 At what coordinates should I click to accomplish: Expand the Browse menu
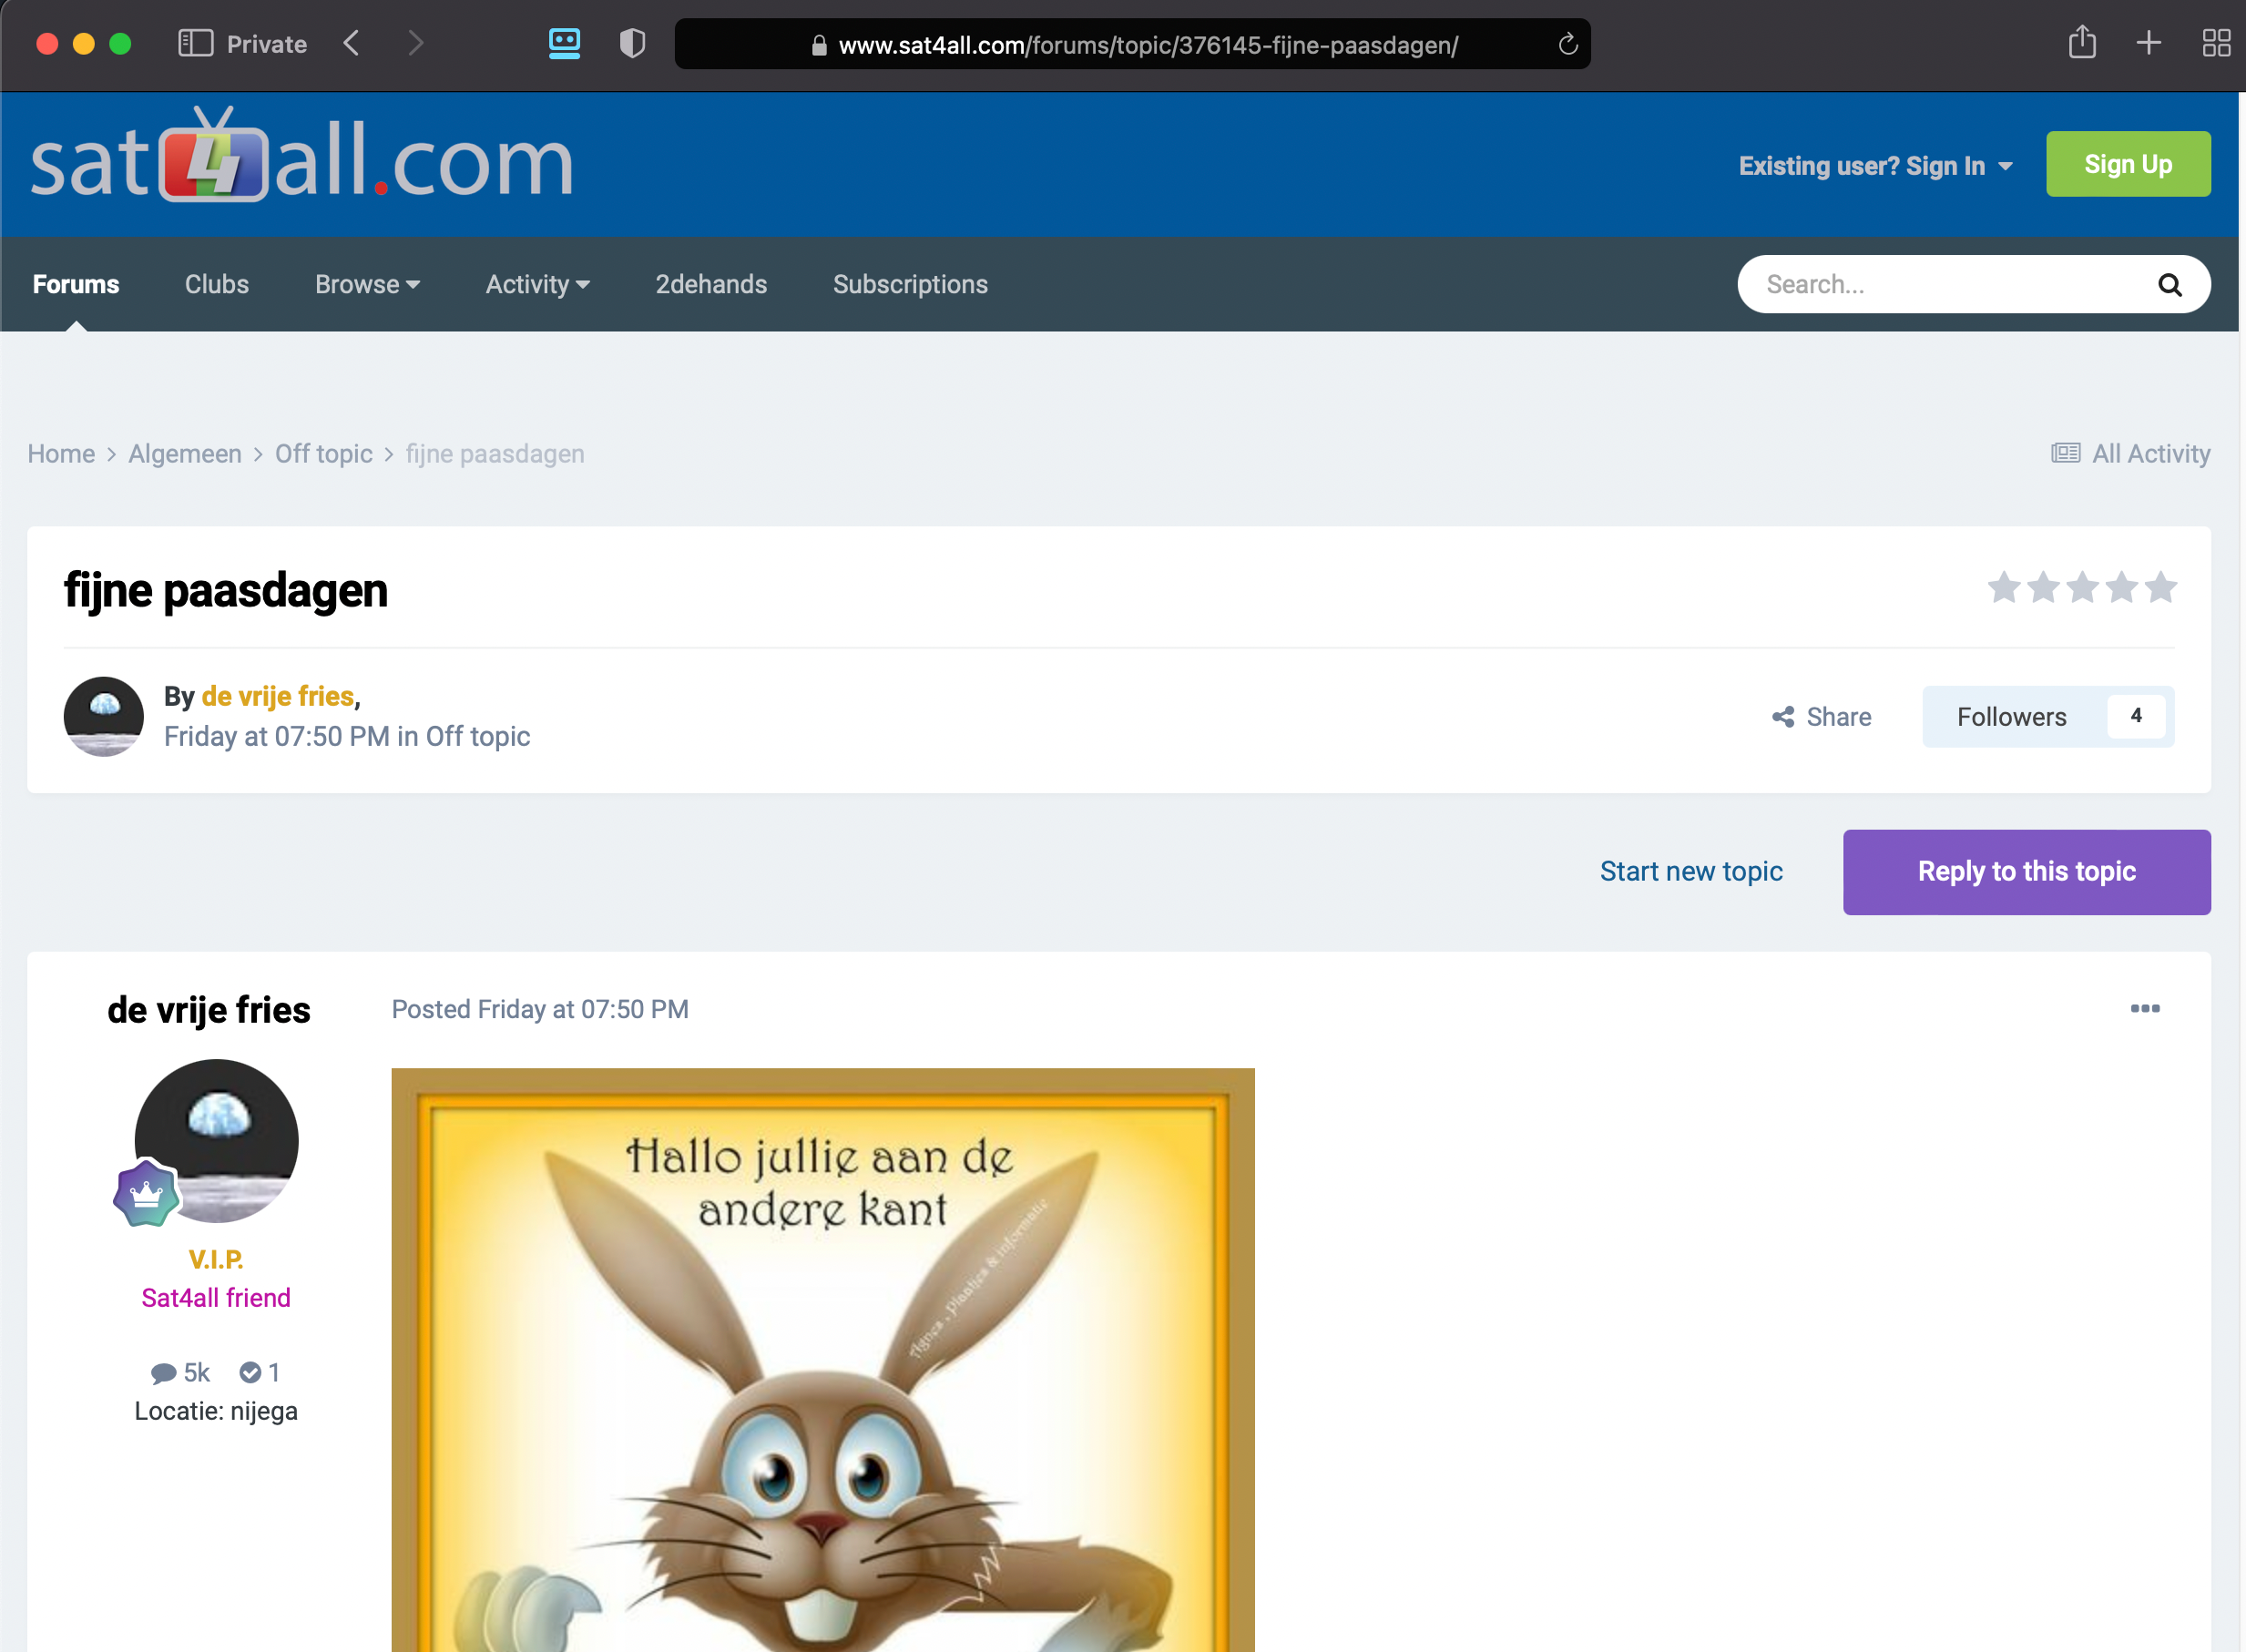tap(367, 285)
